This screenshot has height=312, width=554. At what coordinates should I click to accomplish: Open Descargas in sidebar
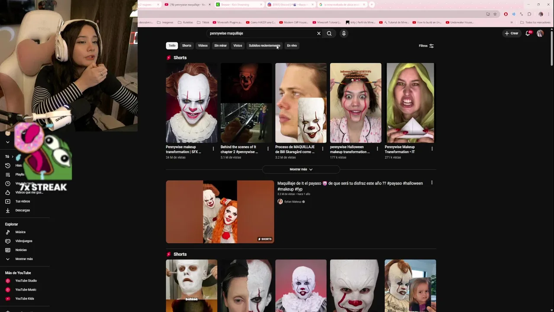tap(23, 210)
